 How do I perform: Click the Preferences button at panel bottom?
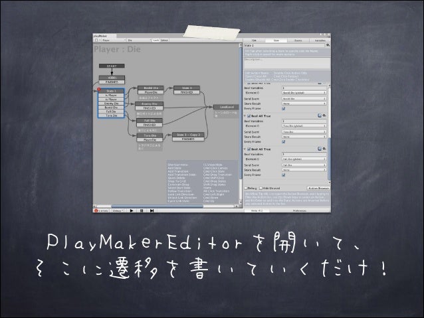300,210
